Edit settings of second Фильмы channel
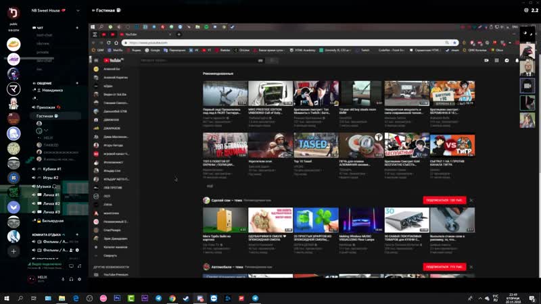The image size is (541, 304). tap(77, 250)
